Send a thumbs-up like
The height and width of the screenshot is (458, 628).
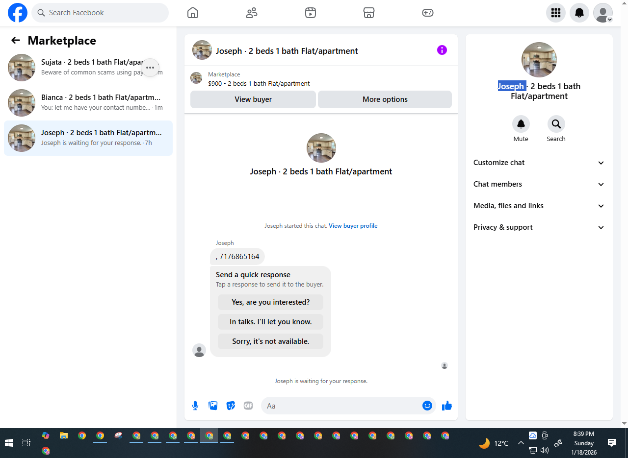[x=447, y=406]
